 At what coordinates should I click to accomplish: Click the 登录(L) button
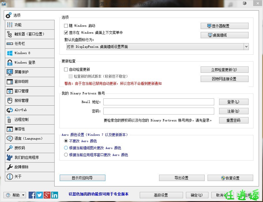click(x=234, y=102)
